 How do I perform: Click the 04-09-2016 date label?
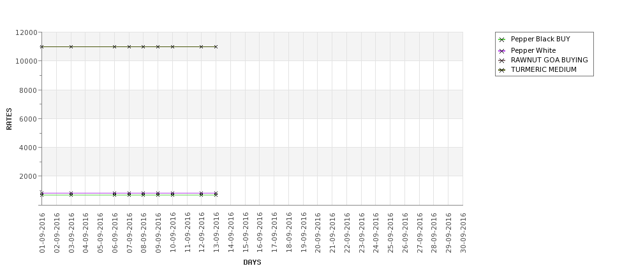85,233
